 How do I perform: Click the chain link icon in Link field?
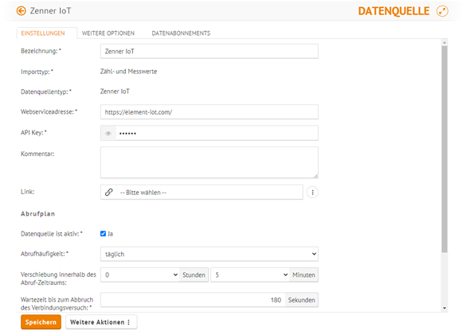pyautogui.click(x=109, y=193)
